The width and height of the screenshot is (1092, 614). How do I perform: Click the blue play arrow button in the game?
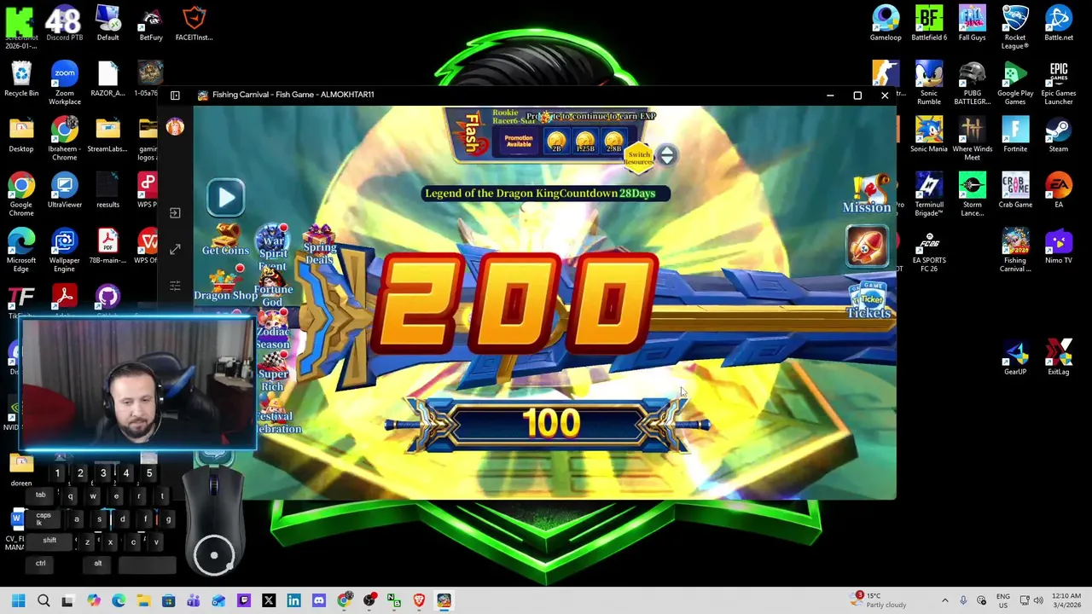coord(226,198)
